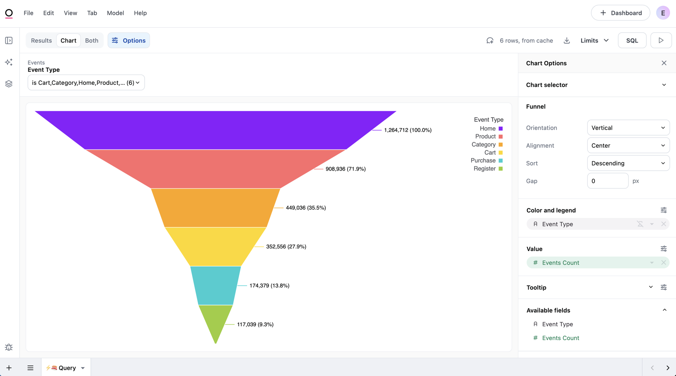676x376 pixels.
Task: Click the Category orange legend swatch
Action: click(x=501, y=145)
